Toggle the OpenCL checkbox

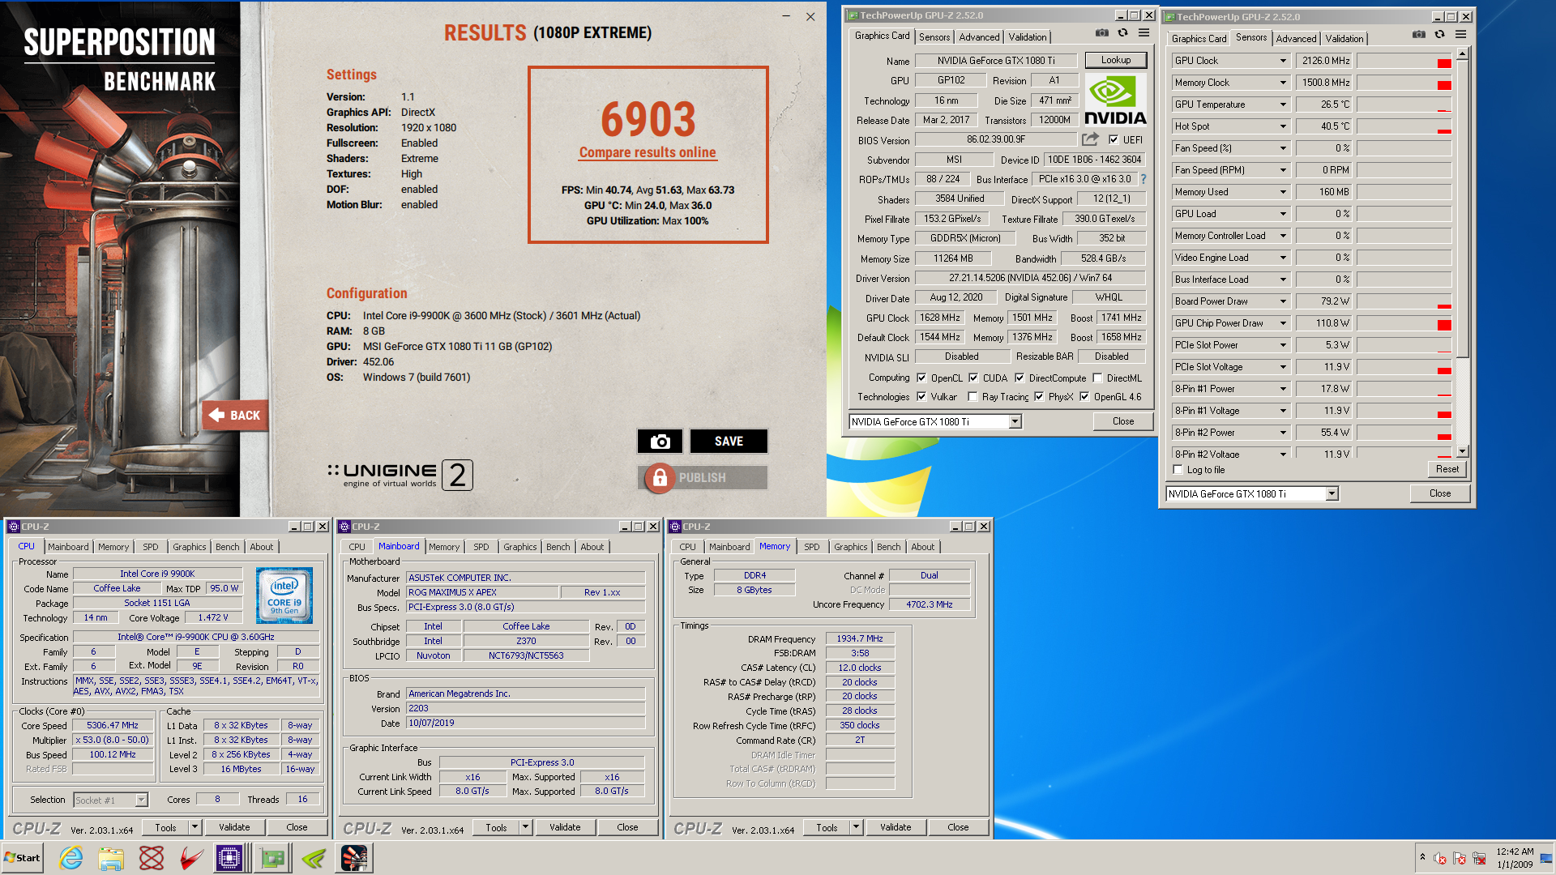point(921,378)
